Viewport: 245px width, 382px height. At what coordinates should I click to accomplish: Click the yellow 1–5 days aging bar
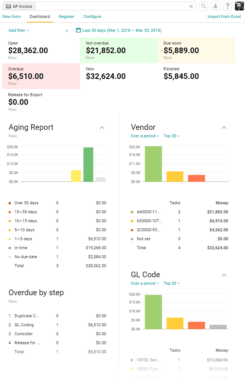click(76, 176)
